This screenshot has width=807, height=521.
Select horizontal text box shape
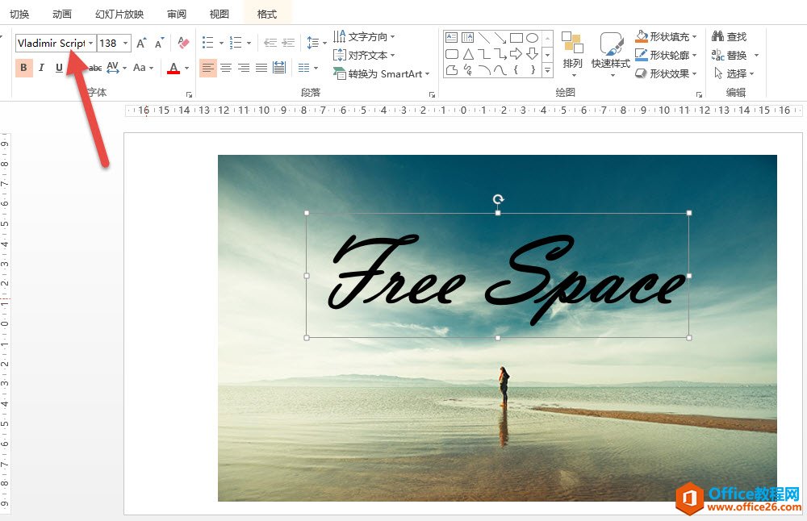point(451,38)
